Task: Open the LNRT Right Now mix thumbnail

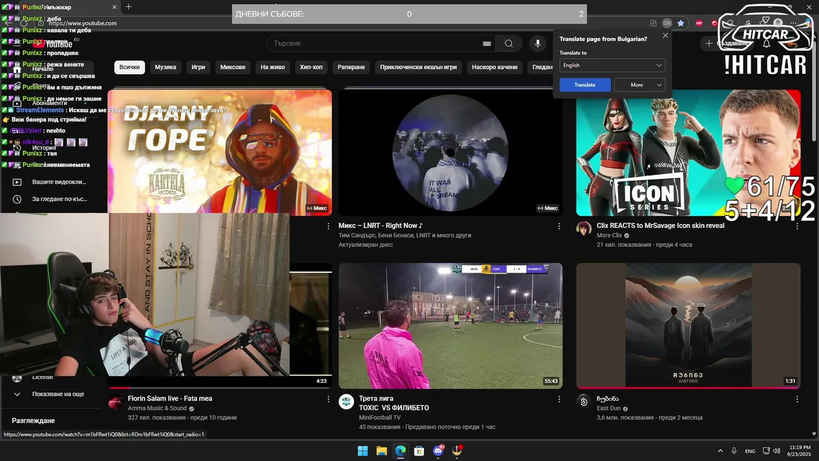Action: [x=450, y=152]
